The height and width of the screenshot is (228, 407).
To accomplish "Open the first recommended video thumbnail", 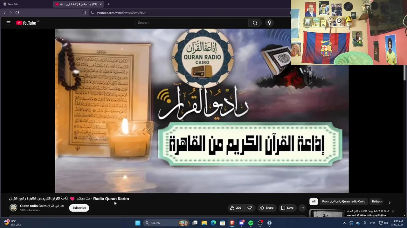I will [327, 213].
